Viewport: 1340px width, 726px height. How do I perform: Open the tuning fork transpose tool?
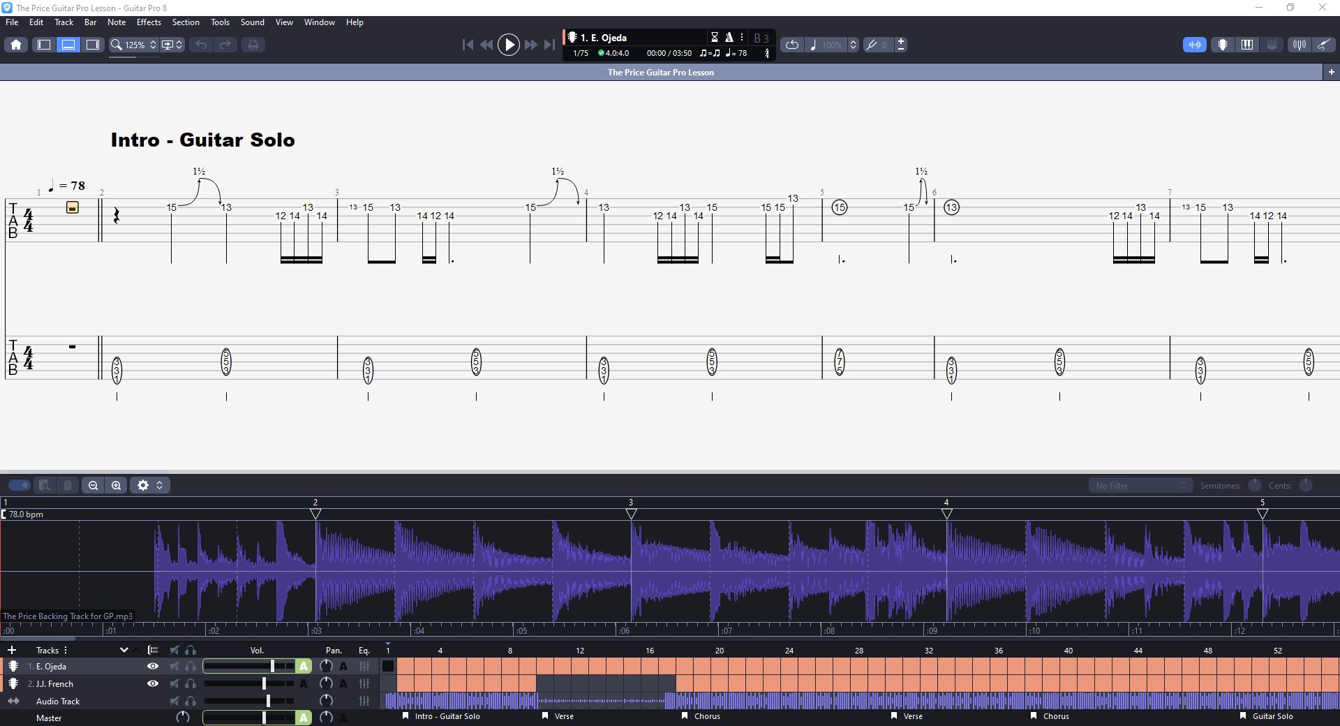click(x=872, y=45)
